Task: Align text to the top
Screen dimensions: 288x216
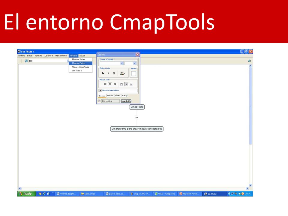Action: pyautogui.click(x=121, y=84)
